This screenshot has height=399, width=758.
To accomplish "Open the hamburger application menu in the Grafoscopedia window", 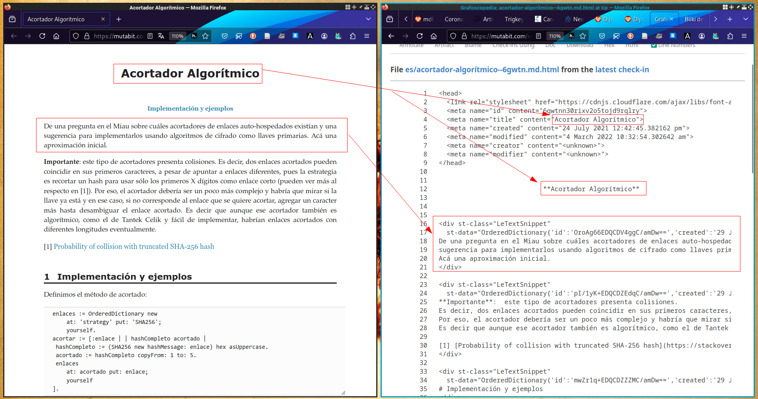I will tap(744, 36).
